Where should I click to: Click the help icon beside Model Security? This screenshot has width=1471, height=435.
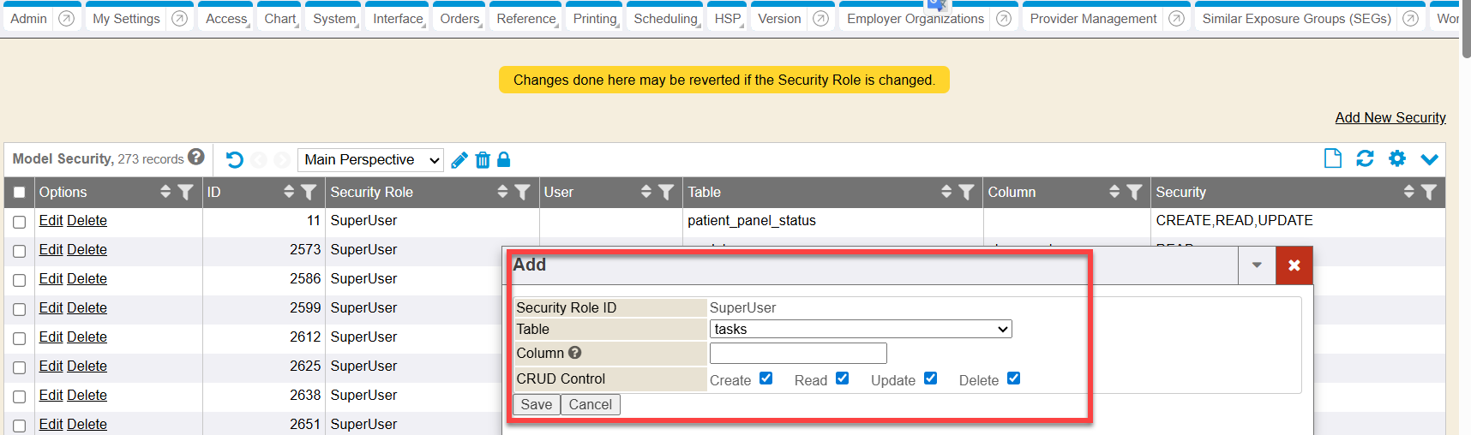(x=196, y=157)
